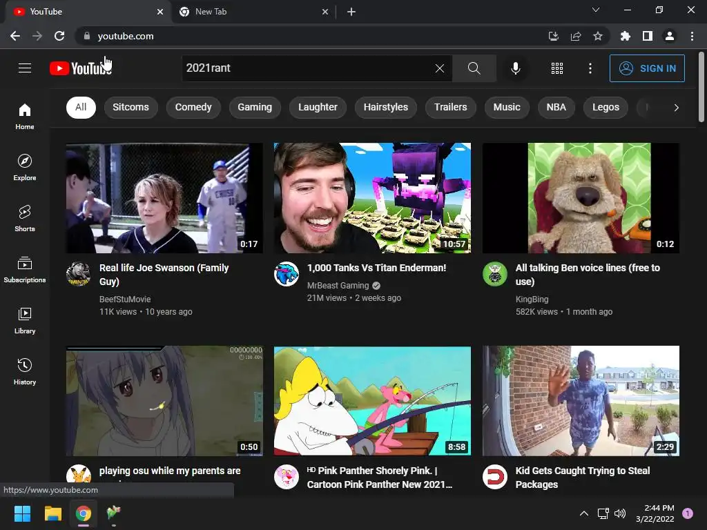Go to Home in the sidebar
The height and width of the screenshot is (530, 707).
(25, 116)
